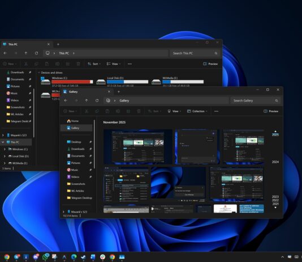The image size is (302, 262).
Task: Click the up arrow in This PC window
Action: pos(26,53)
